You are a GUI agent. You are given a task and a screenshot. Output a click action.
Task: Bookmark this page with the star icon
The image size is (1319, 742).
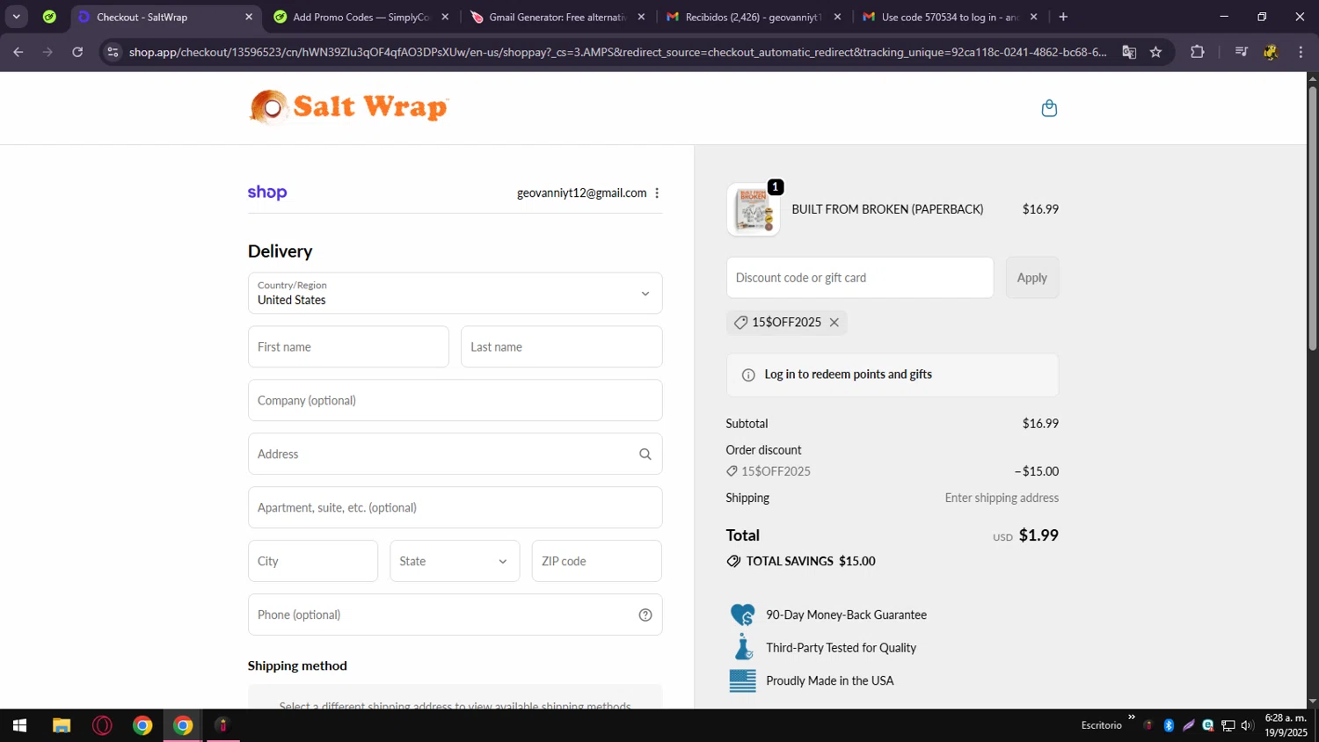tap(1155, 52)
